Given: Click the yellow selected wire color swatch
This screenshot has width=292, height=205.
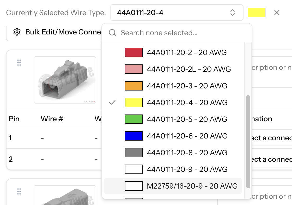Looking at the screenshot, I should pyautogui.click(x=257, y=13).
